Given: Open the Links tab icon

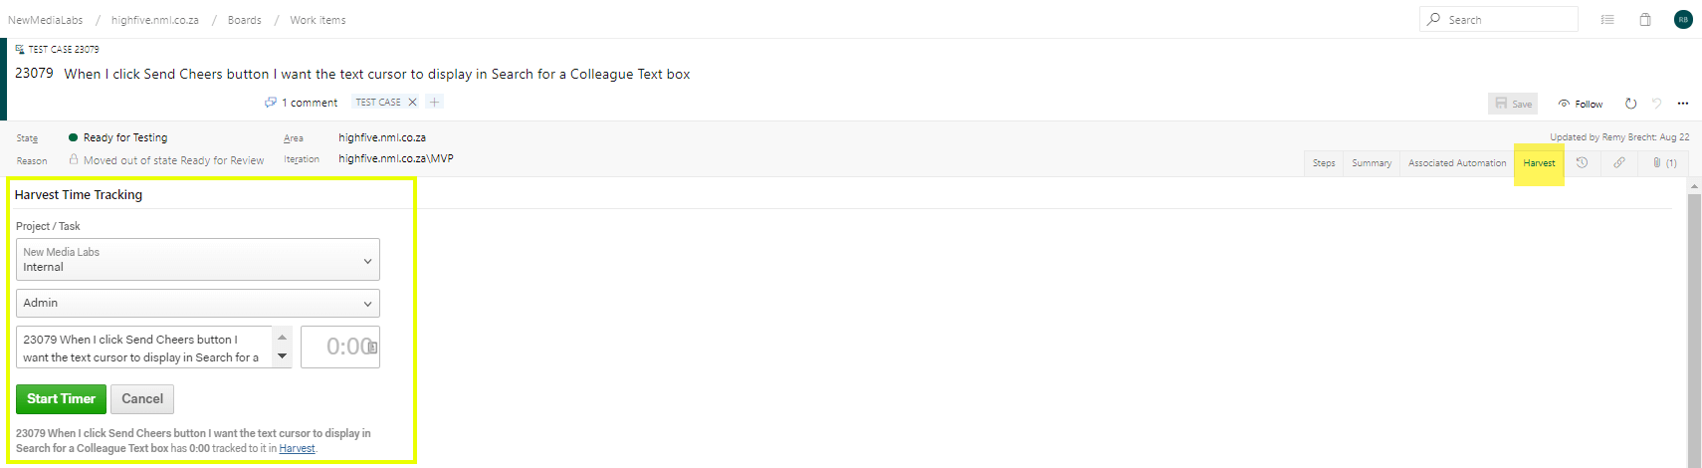Looking at the screenshot, I should click(1619, 162).
